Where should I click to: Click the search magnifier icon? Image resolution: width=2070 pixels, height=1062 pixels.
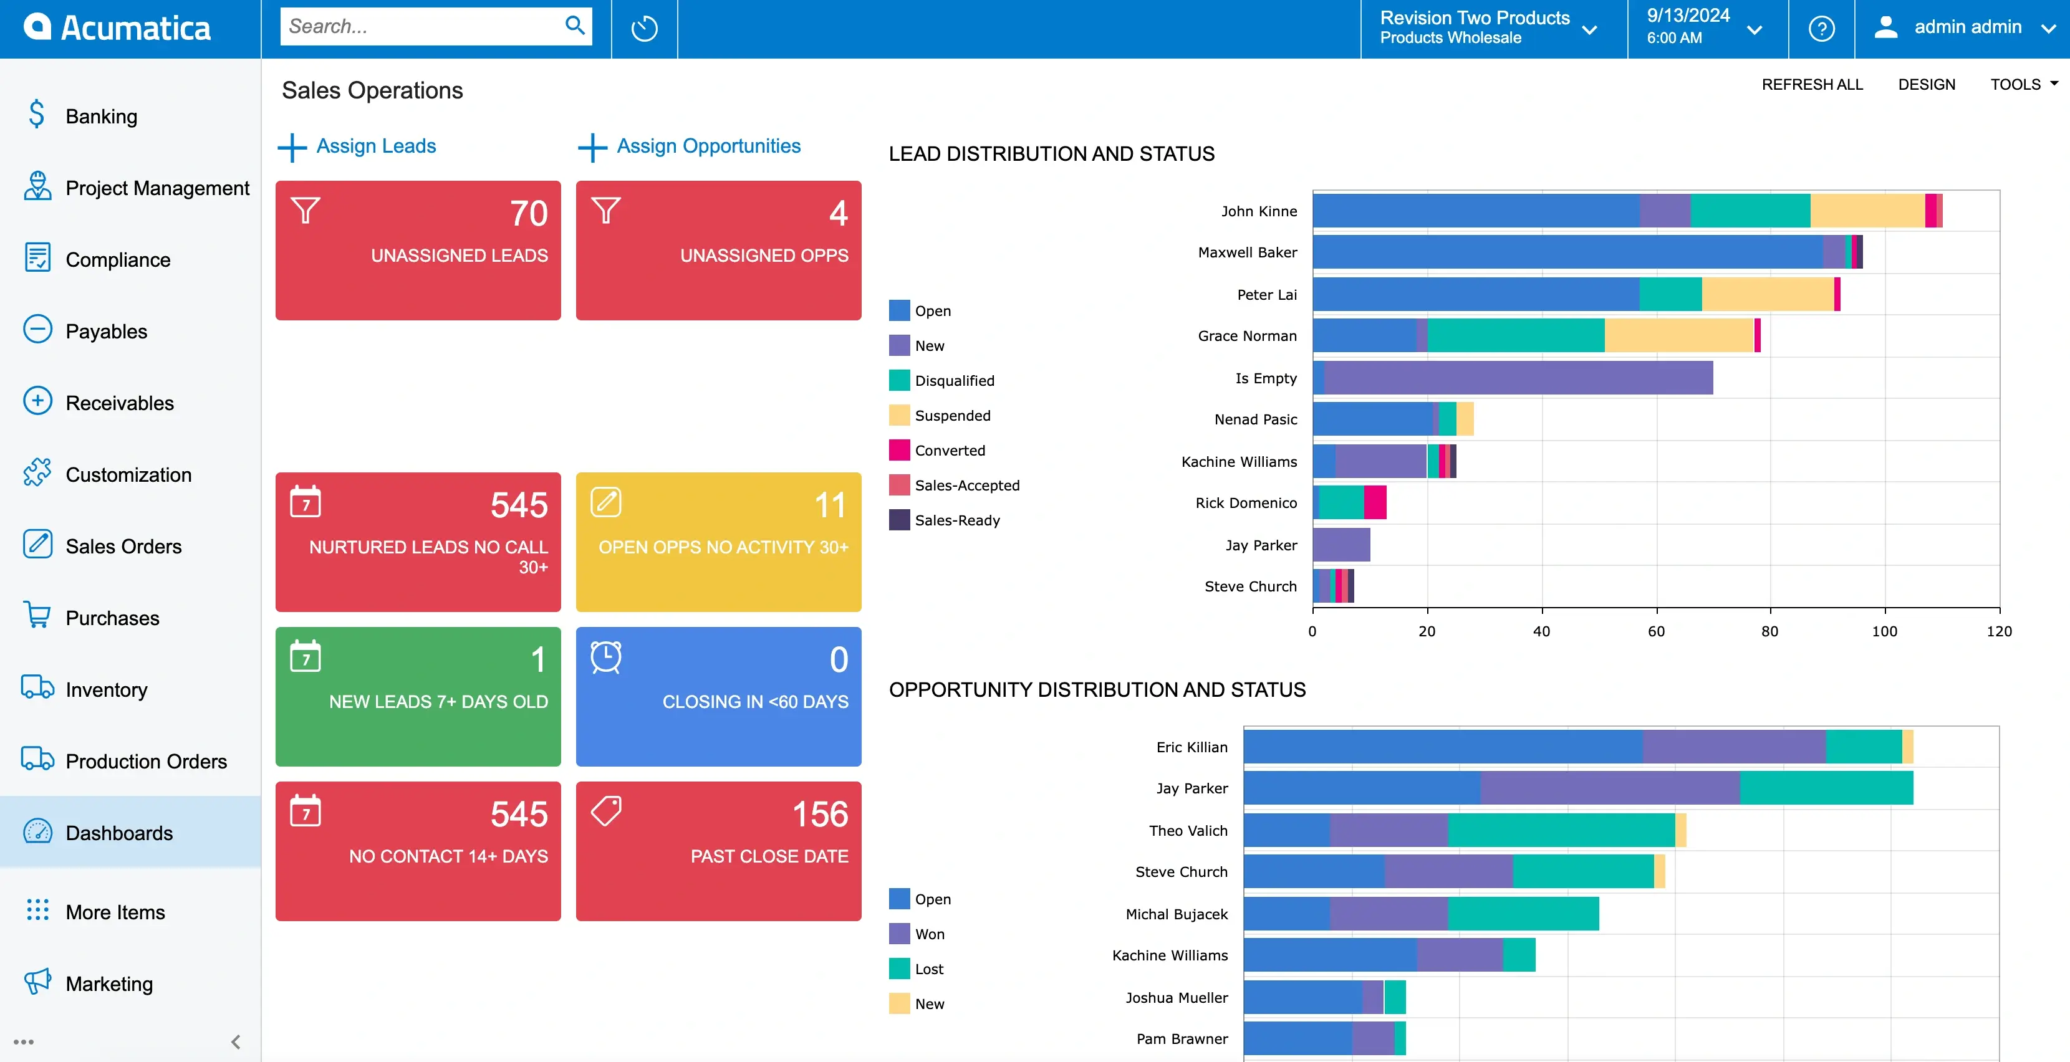[575, 26]
